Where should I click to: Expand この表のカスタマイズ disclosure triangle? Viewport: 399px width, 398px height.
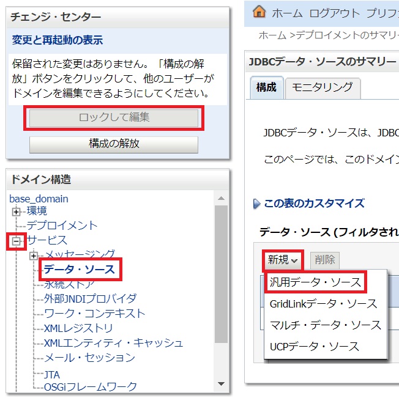tap(256, 204)
